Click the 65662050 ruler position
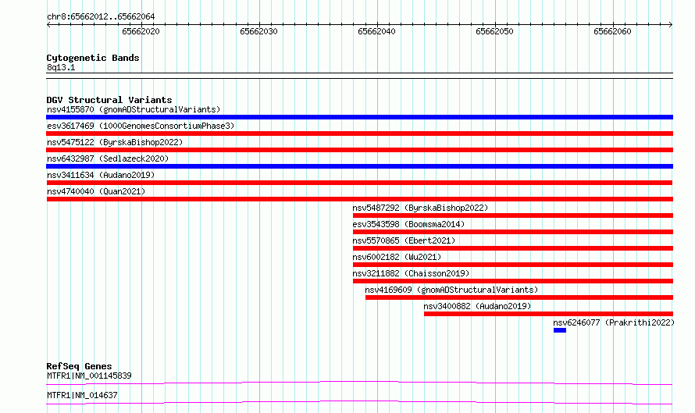The image size is (695, 413). [x=494, y=31]
